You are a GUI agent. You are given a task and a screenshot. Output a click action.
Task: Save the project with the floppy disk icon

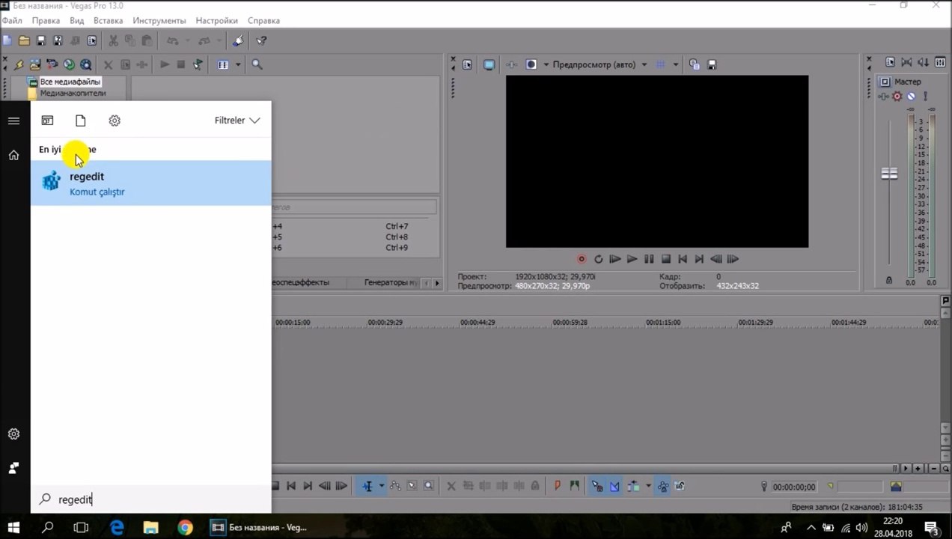(x=41, y=40)
